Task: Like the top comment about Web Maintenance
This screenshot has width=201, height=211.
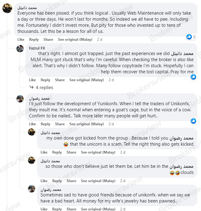Action: [21, 40]
